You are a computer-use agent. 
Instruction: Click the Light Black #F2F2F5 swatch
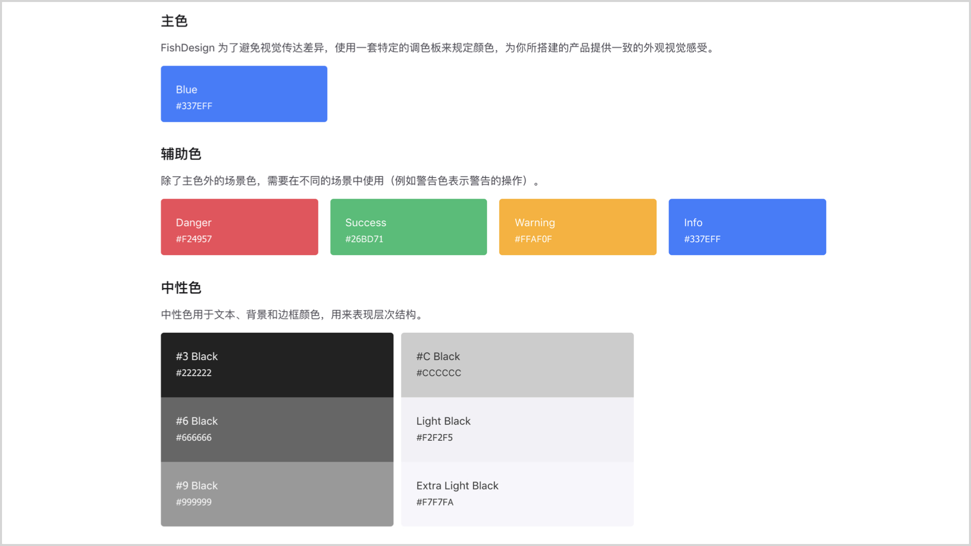pos(517,429)
